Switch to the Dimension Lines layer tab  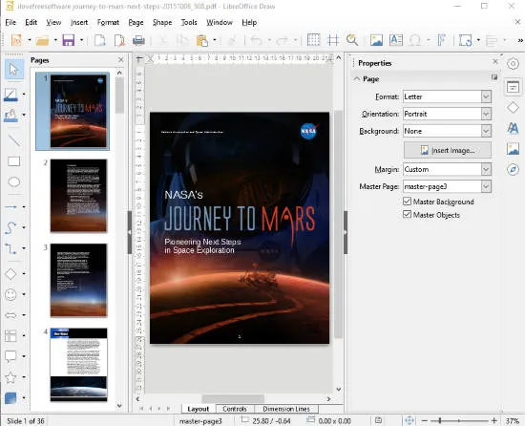[x=286, y=409]
